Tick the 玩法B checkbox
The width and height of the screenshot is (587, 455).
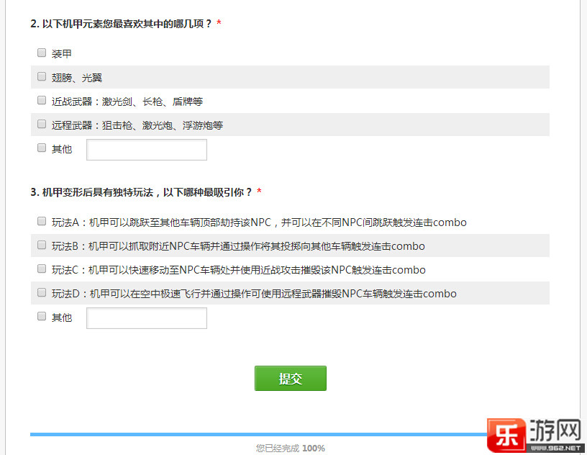(x=42, y=245)
